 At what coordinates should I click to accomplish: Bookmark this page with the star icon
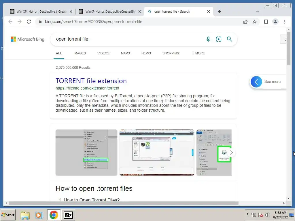coord(255,22)
